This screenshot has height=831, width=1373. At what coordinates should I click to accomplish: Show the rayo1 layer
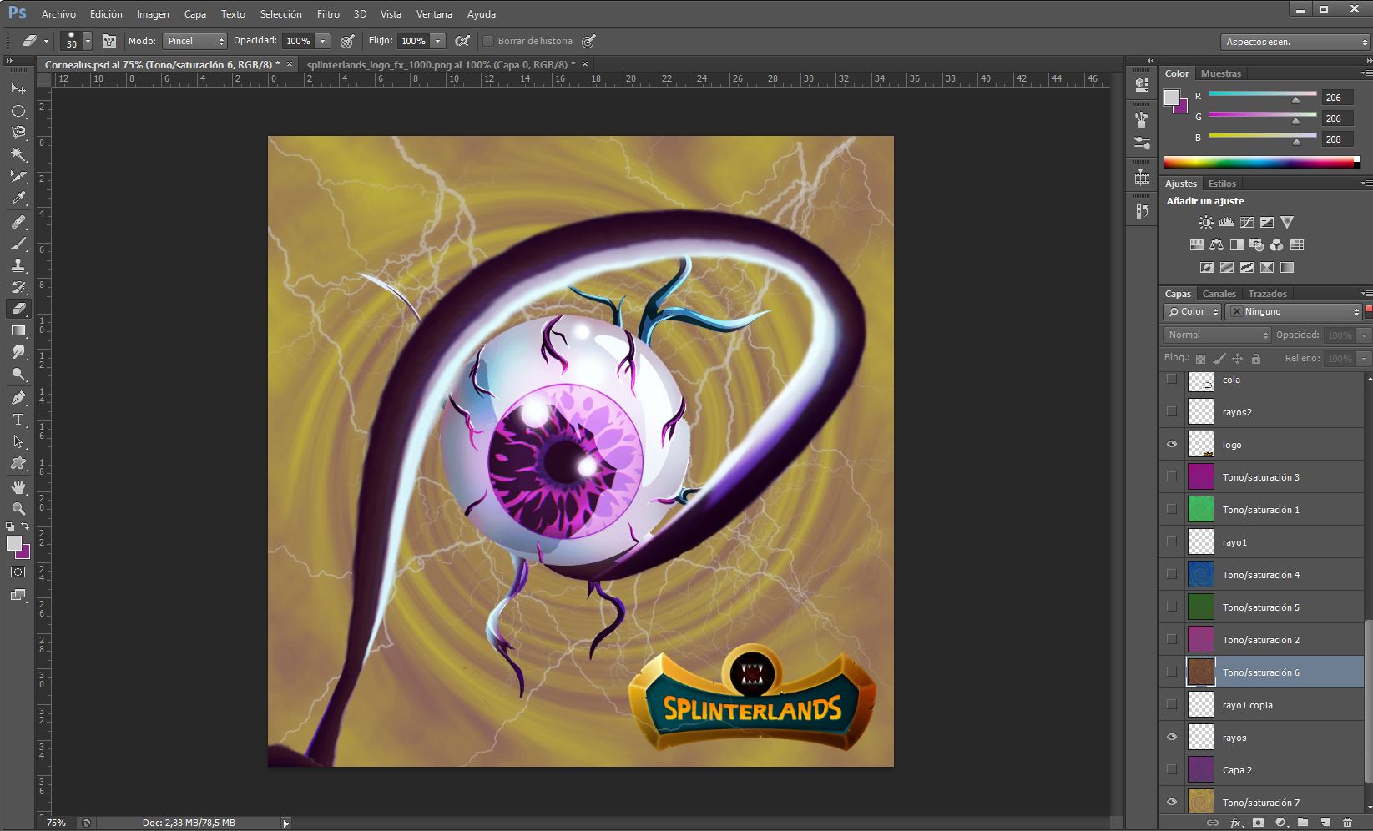click(x=1172, y=542)
